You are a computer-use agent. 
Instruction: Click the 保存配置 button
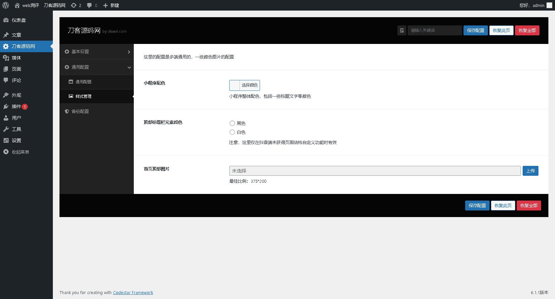(475, 30)
